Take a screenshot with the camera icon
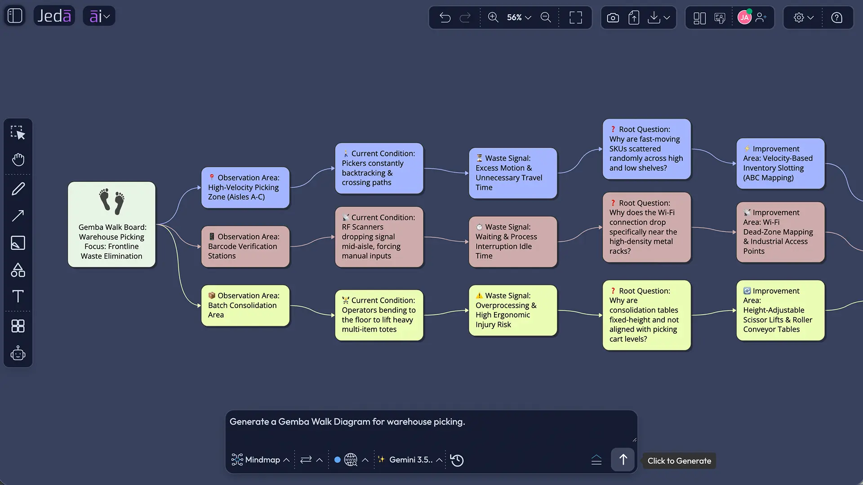 point(613,18)
